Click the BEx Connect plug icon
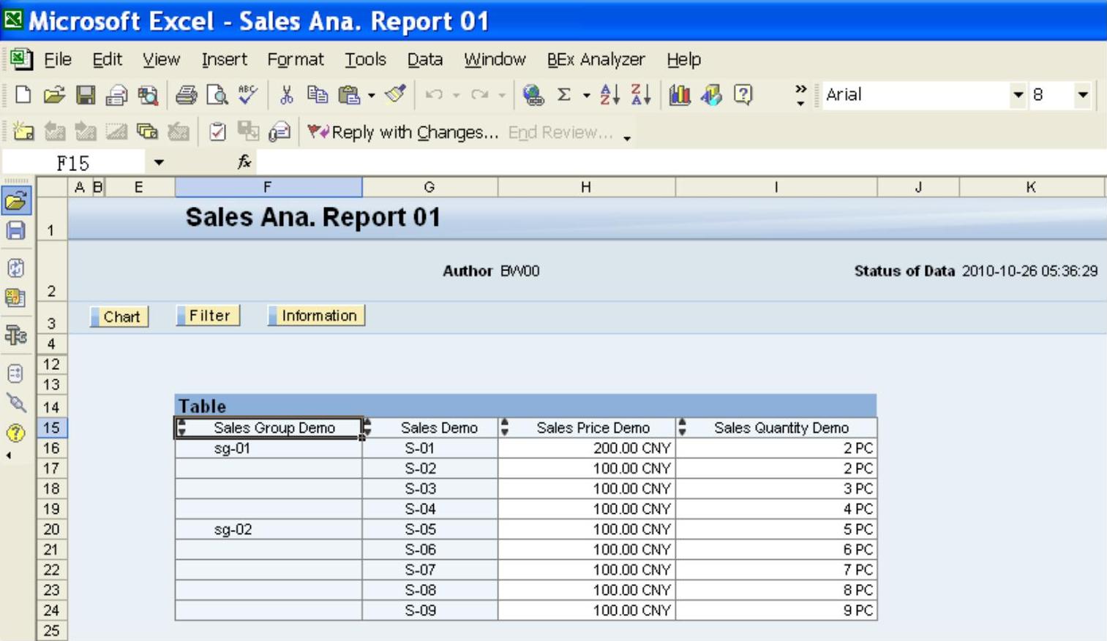Image resolution: width=1107 pixels, height=641 pixels. click(x=16, y=403)
